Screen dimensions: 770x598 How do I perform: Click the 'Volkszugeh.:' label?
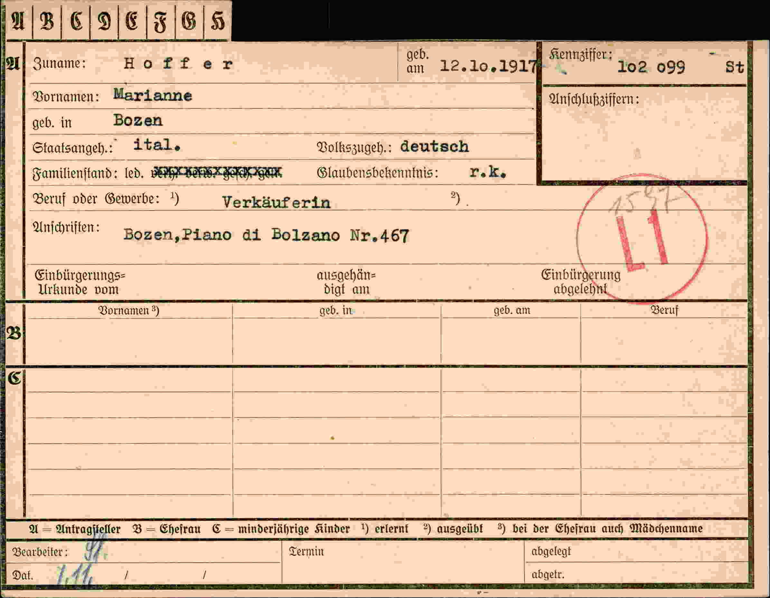click(354, 148)
